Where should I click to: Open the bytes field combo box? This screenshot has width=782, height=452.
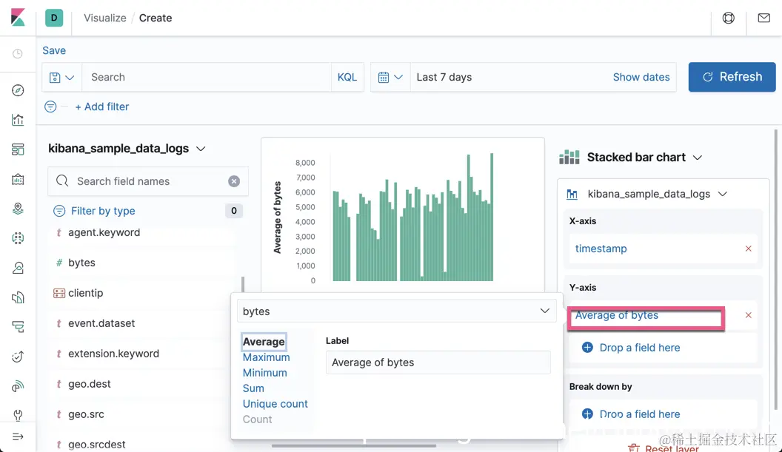[x=396, y=311]
